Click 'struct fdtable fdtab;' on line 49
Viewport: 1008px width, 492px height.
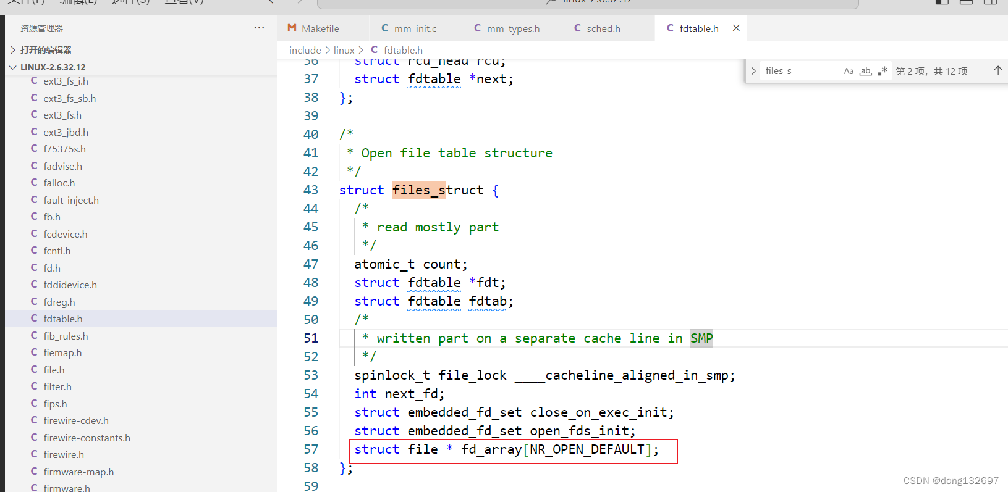pyautogui.click(x=434, y=301)
